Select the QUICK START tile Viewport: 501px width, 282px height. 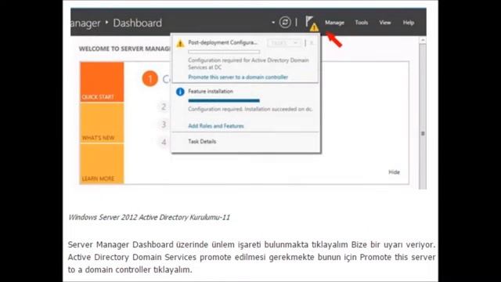pos(102,81)
